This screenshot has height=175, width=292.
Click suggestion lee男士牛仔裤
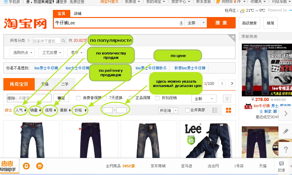click(46, 68)
